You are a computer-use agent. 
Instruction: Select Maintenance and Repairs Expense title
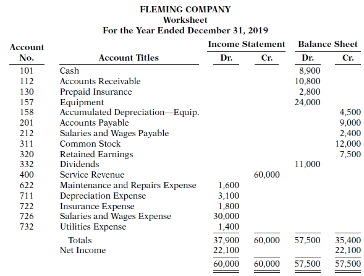coord(128,185)
